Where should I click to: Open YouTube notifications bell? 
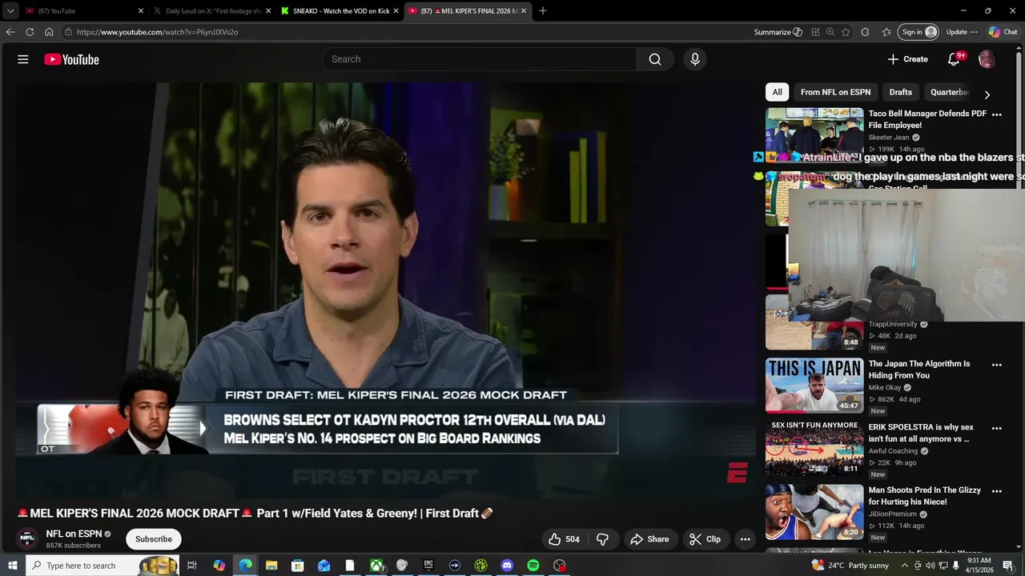(954, 59)
